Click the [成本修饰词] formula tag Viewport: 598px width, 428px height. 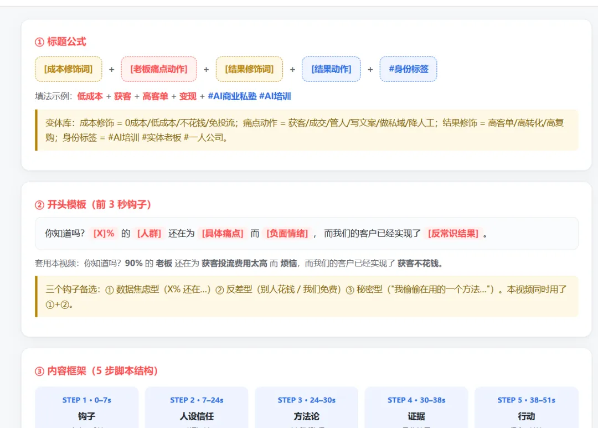click(68, 69)
